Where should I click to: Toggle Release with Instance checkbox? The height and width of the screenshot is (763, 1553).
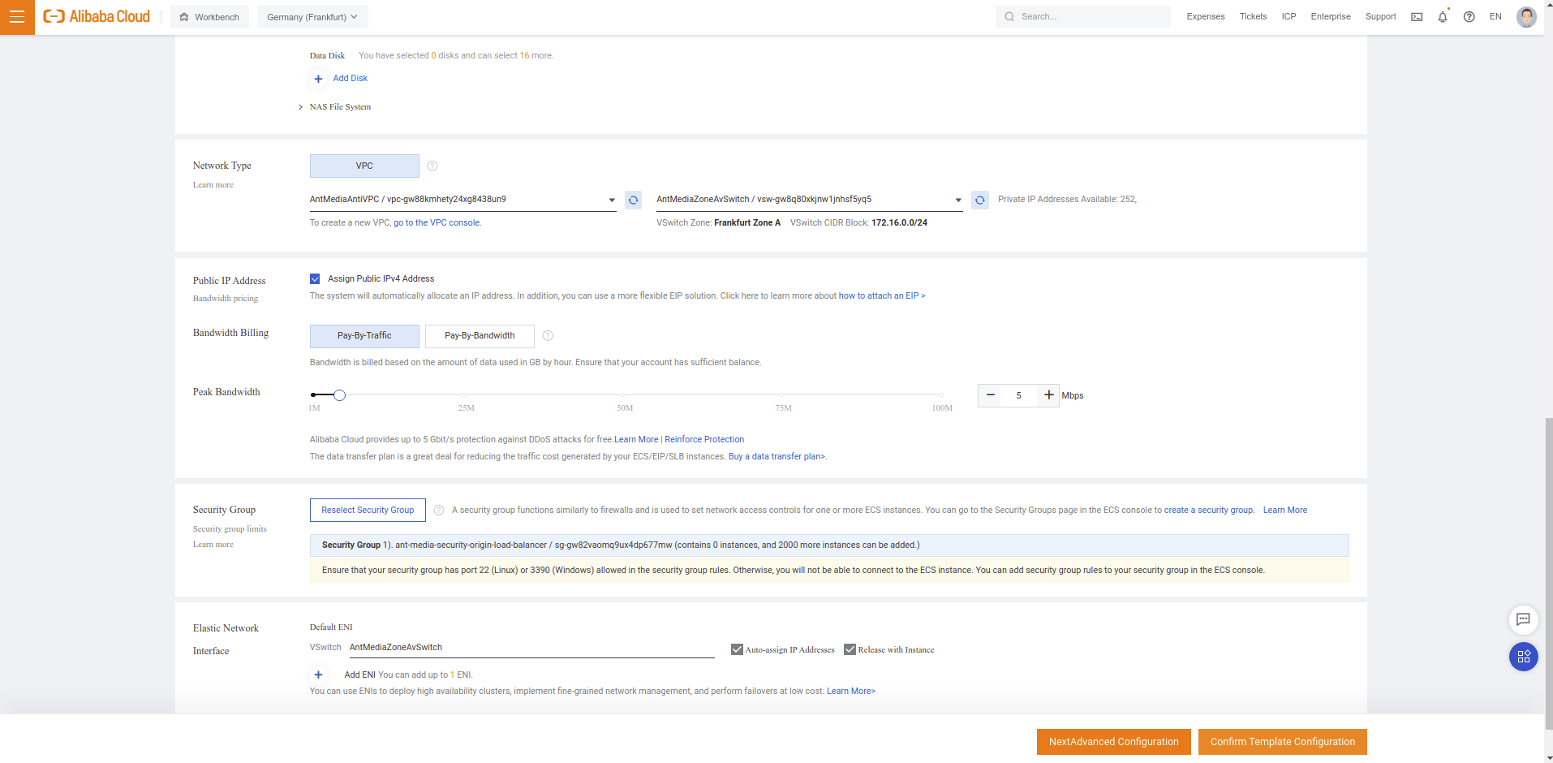pyautogui.click(x=850, y=650)
